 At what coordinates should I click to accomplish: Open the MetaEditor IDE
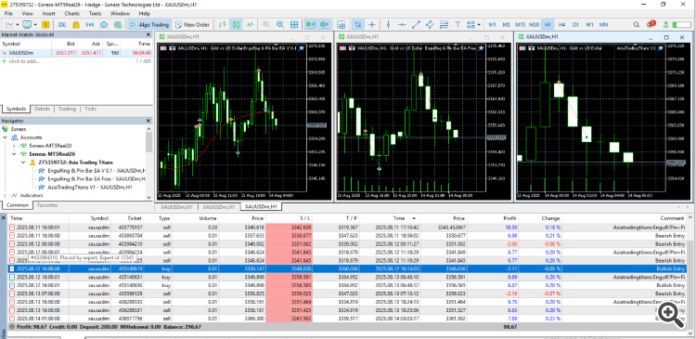pyautogui.click(x=62, y=24)
